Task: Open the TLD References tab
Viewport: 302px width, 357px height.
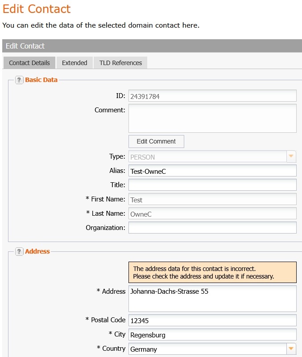Action: click(120, 63)
